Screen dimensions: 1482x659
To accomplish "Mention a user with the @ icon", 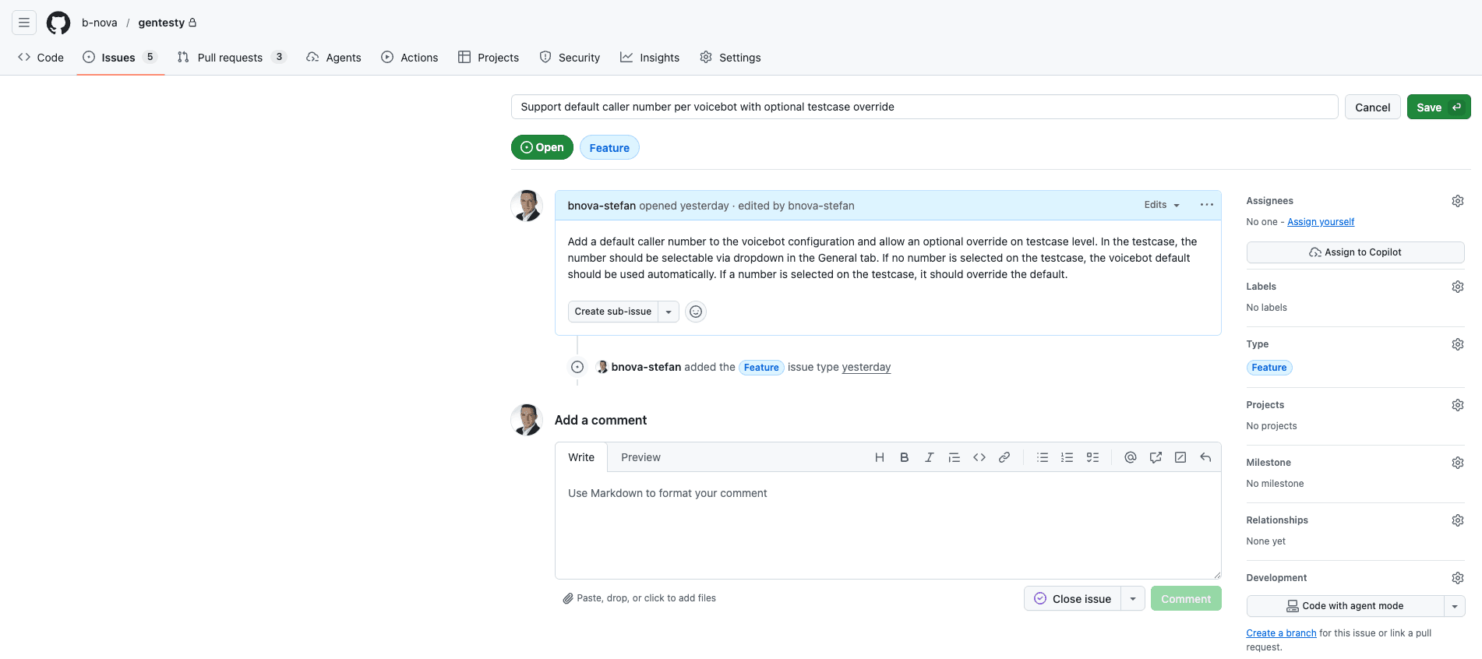I will click(1131, 457).
